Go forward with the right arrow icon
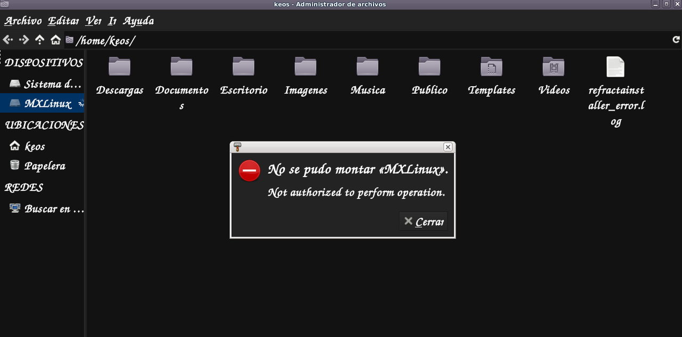 pyautogui.click(x=23, y=40)
